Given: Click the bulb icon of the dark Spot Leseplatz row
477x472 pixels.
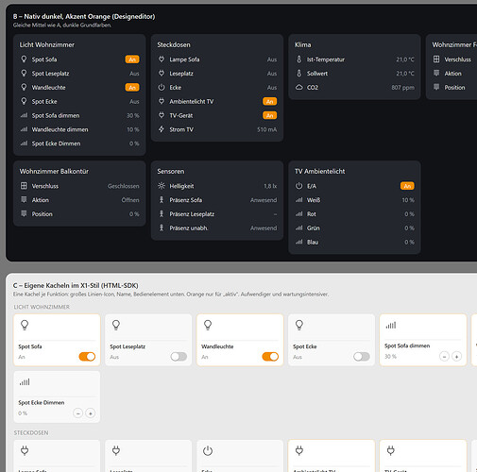Looking at the screenshot, I should [24, 74].
